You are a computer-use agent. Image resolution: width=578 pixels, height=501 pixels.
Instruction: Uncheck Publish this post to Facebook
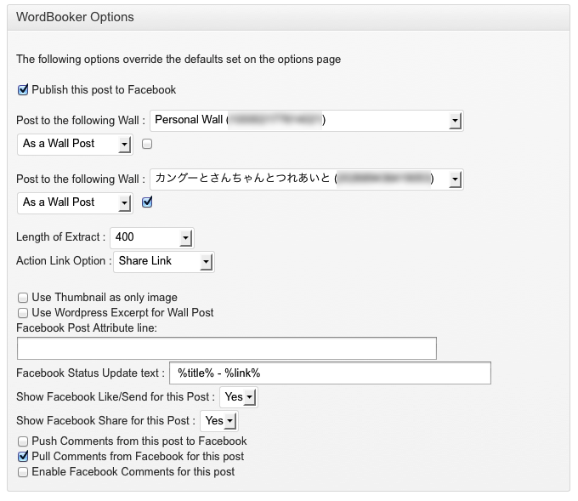tap(23, 89)
